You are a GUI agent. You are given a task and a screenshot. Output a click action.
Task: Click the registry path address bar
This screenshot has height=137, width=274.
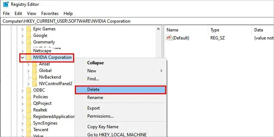click(x=137, y=21)
